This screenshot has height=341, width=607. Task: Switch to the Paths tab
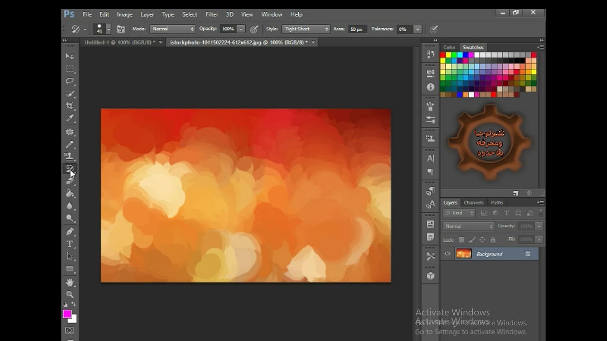click(x=497, y=203)
